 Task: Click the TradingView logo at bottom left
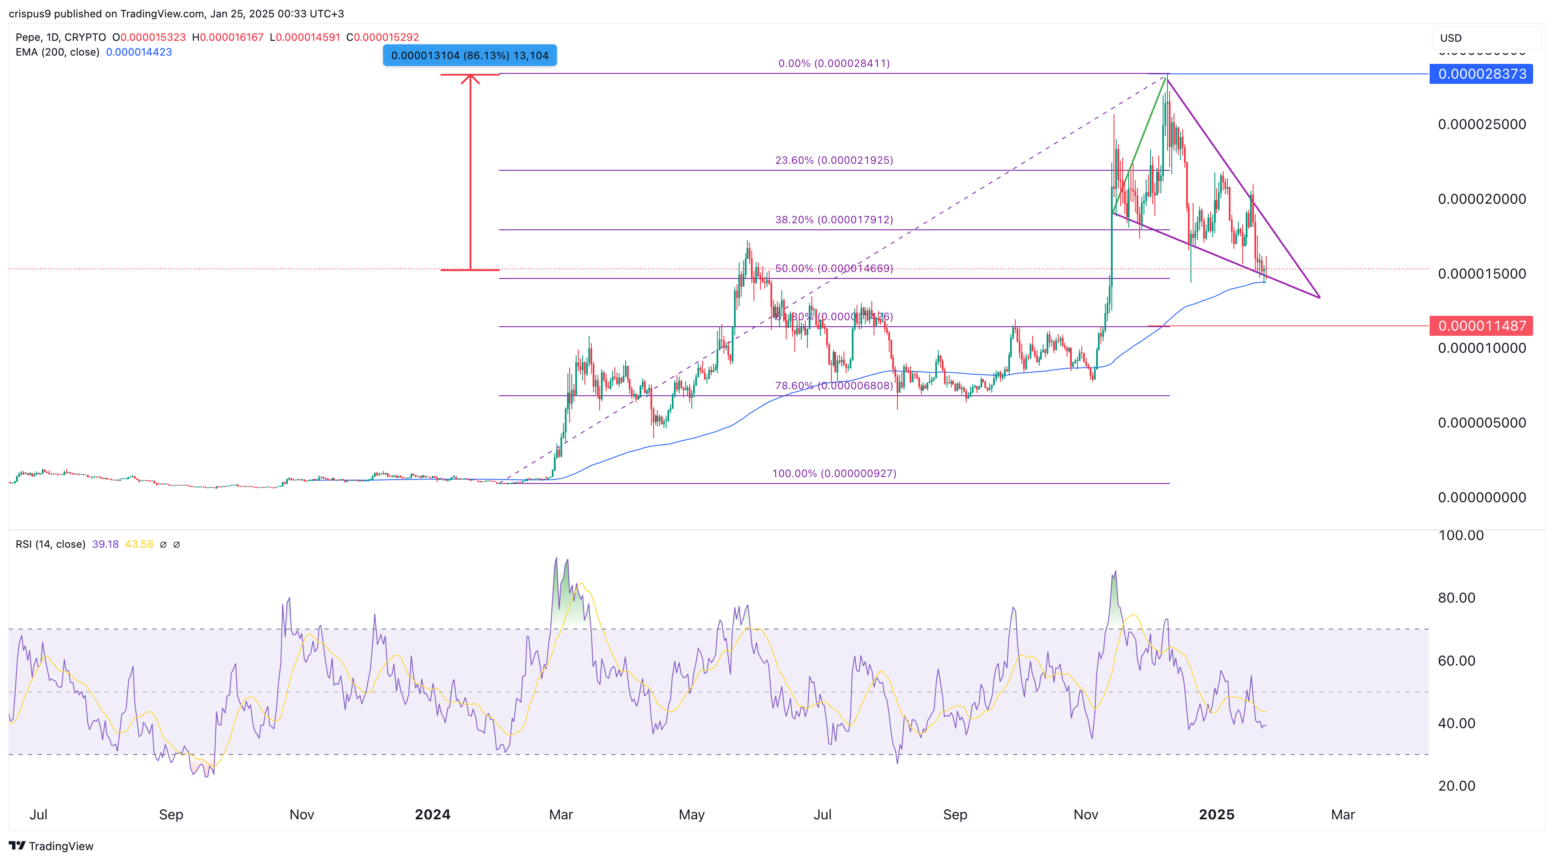pyautogui.click(x=51, y=846)
